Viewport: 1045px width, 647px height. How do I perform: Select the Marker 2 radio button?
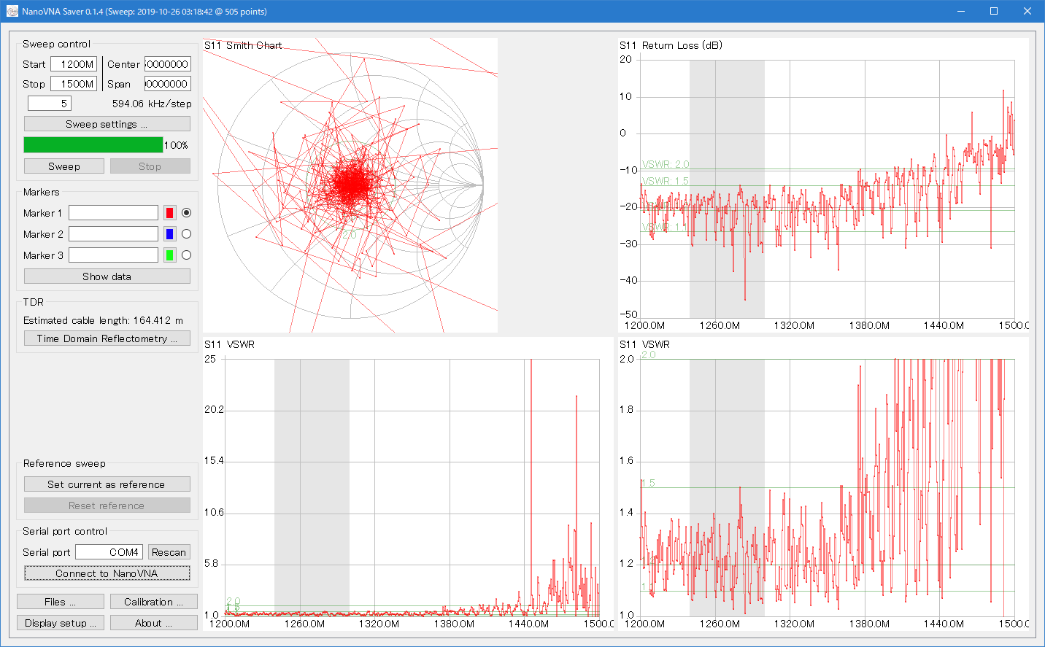(187, 234)
